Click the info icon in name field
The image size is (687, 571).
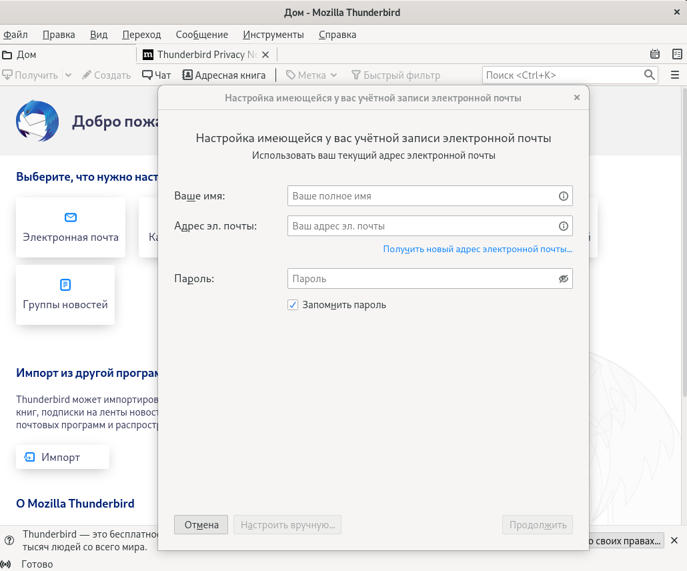click(564, 196)
